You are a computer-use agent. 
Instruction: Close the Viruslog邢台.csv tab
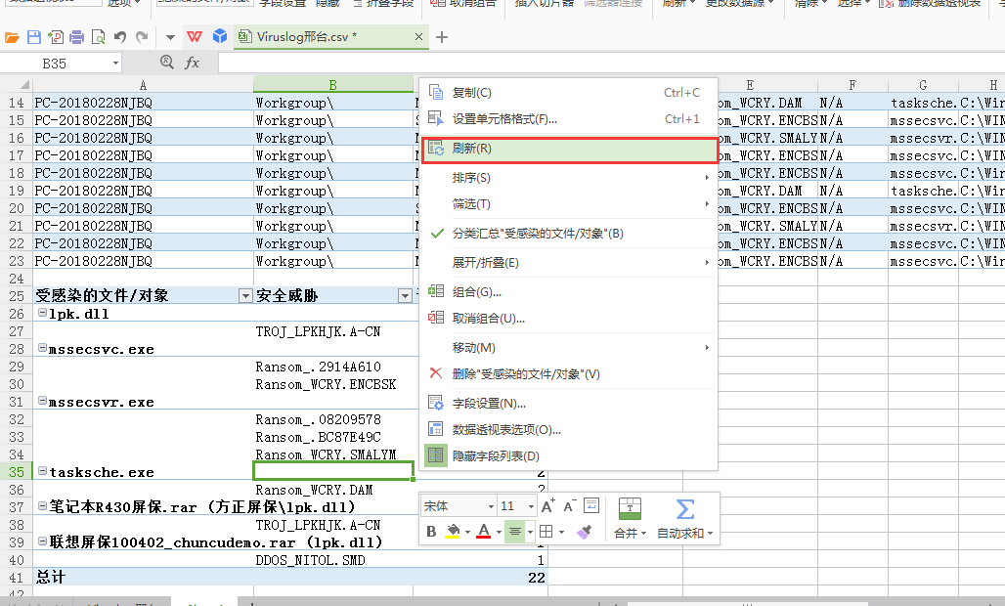[x=418, y=37]
